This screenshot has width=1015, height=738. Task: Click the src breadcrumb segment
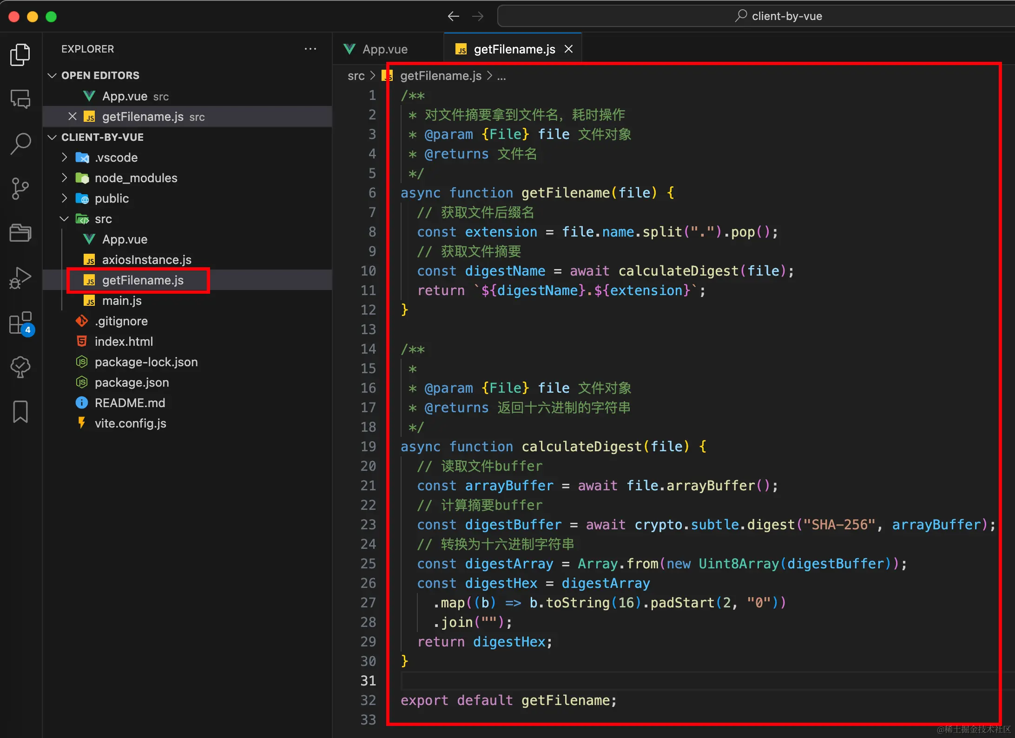point(356,76)
